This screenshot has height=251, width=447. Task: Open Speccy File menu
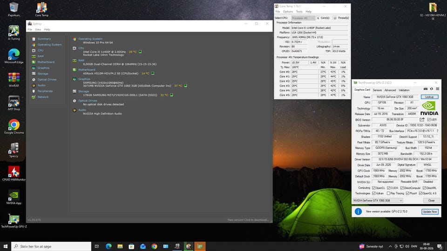click(x=30, y=30)
